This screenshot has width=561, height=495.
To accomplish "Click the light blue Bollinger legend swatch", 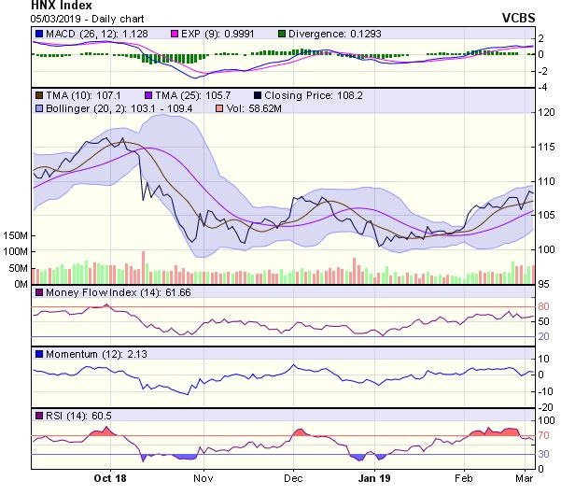I will click(x=38, y=109).
